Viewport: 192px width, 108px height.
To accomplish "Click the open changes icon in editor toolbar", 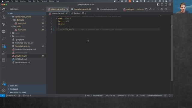I will (146, 9).
